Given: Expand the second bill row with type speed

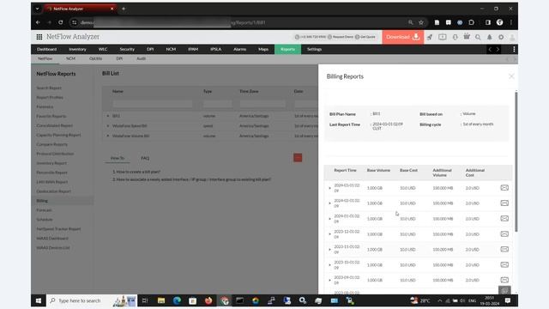Looking at the screenshot, I should pos(108,126).
